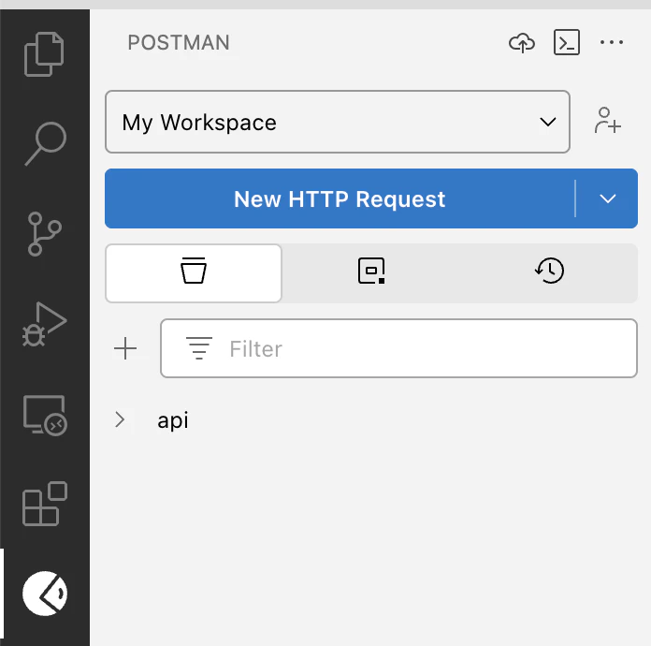Switch to the History tab
This screenshot has height=646, width=651.
[549, 271]
